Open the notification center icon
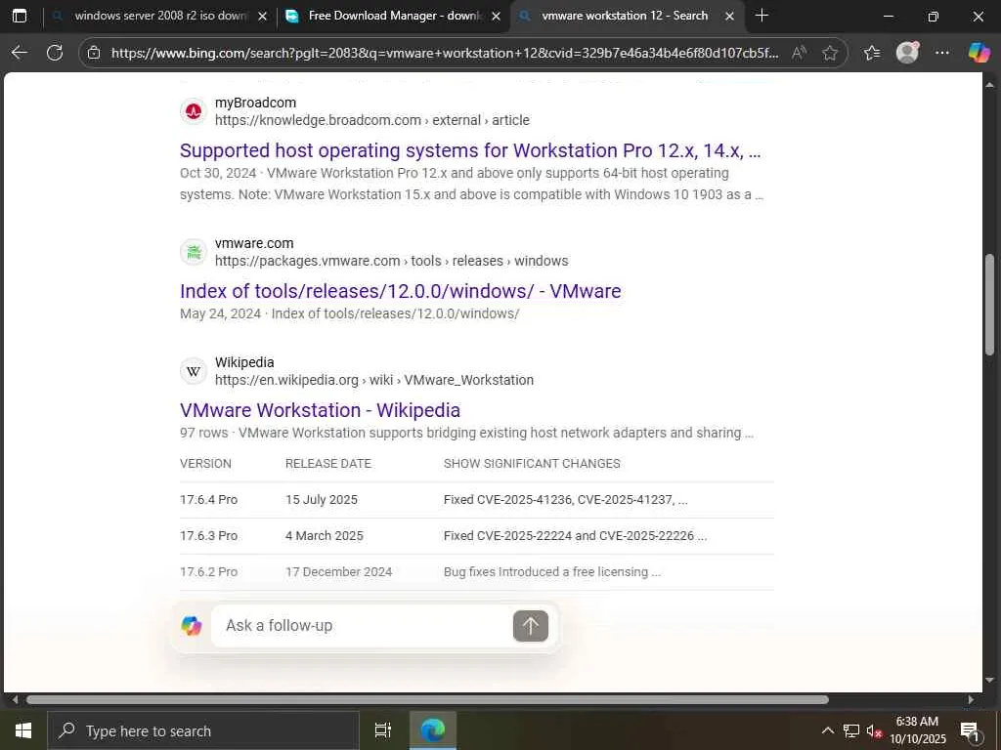The image size is (1001, 750). 970,731
